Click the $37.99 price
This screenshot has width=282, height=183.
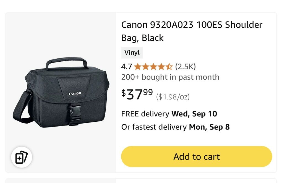tap(137, 94)
